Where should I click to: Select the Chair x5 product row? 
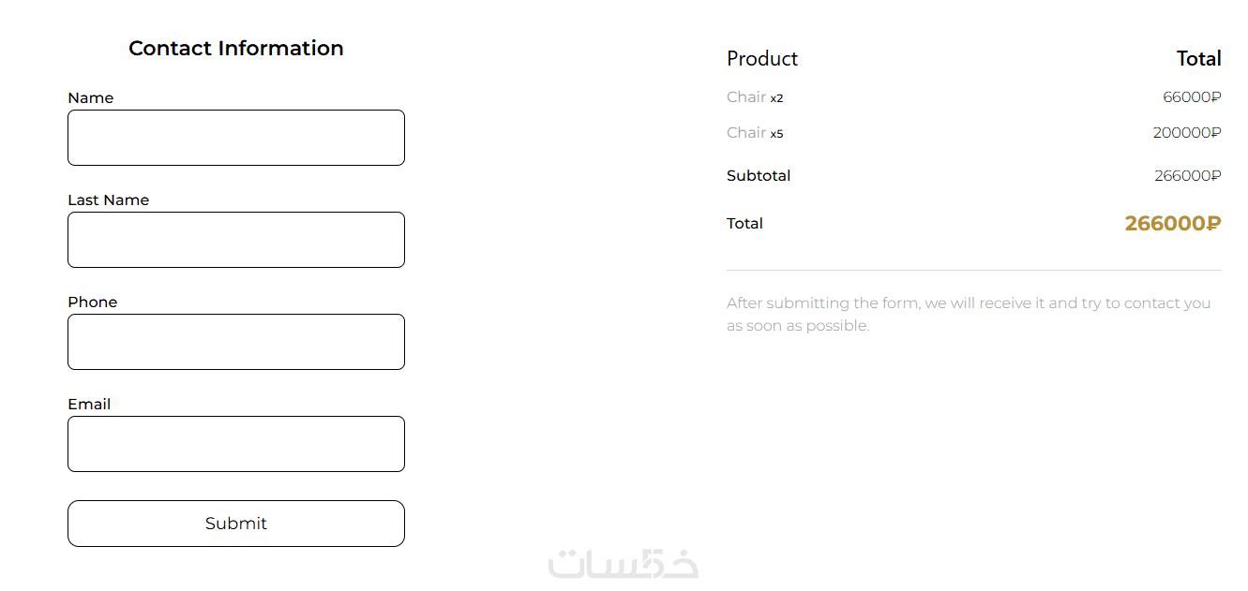coord(755,133)
